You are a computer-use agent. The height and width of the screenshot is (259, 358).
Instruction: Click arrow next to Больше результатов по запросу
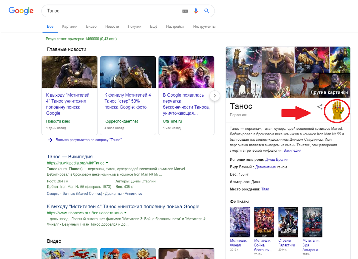click(x=50, y=140)
